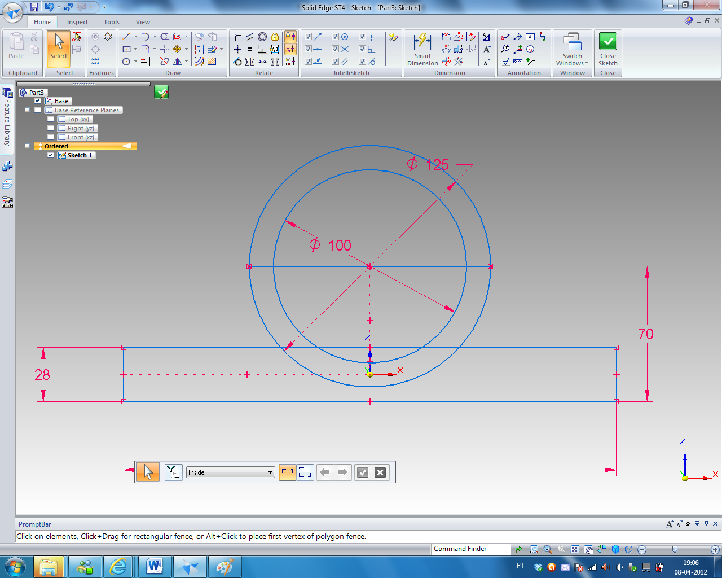Switch to the Inspect ribbon tab
The width and height of the screenshot is (722, 578).
(x=77, y=22)
